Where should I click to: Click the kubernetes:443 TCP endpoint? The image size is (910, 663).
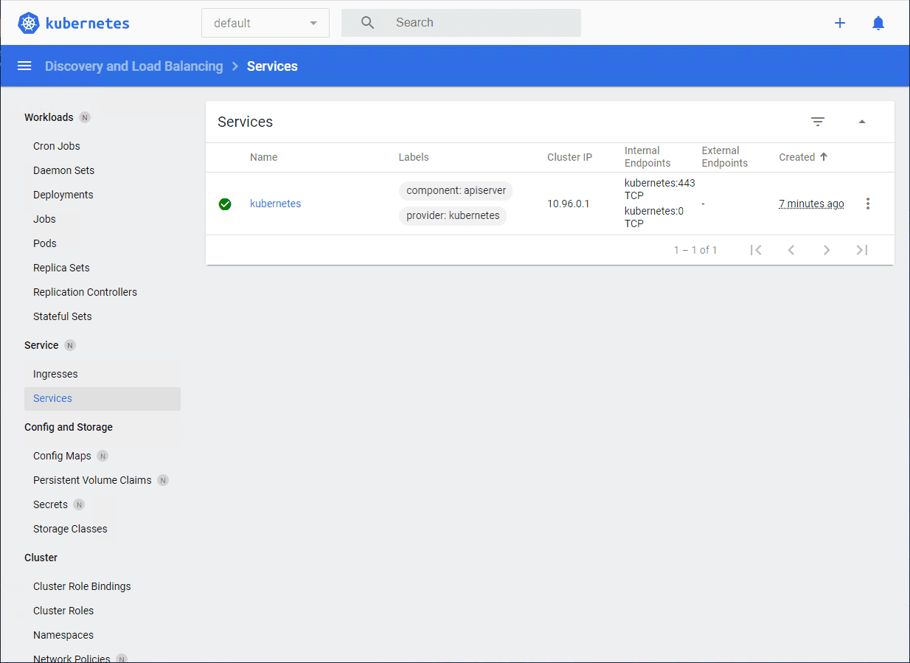660,190
